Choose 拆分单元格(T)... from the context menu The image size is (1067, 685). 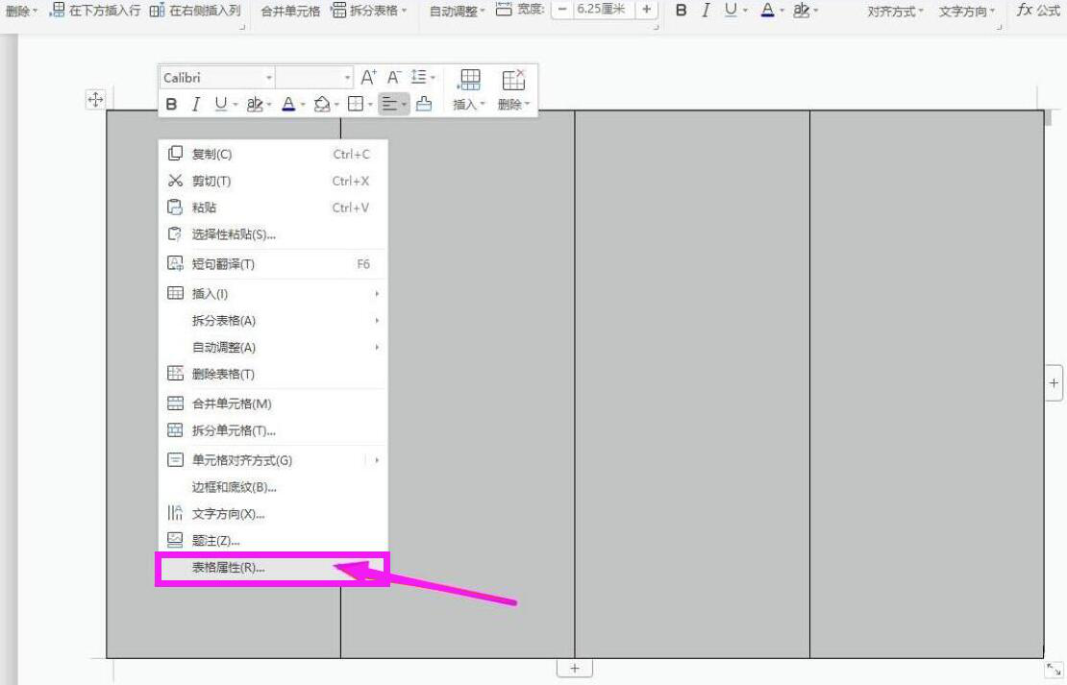(x=273, y=430)
